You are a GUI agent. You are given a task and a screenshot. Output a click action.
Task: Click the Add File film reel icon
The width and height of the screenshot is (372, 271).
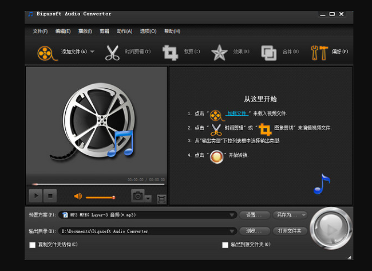[47, 53]
